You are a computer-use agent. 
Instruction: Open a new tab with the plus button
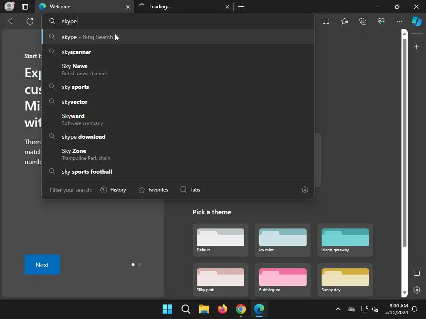tap(241, 7)
